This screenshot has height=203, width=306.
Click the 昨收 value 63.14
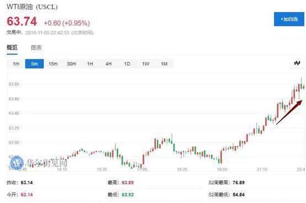[x=27, y=183]
